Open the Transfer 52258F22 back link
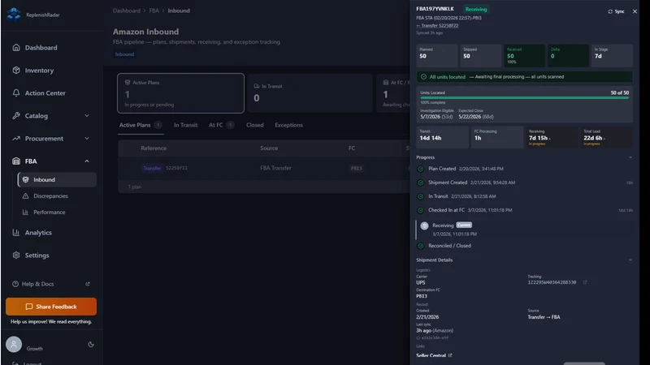The image size is (650, 365). [437, 26]
